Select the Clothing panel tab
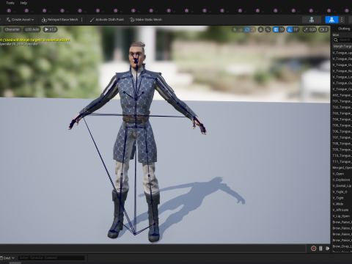The image size is (352, 264). pos(344,29)
